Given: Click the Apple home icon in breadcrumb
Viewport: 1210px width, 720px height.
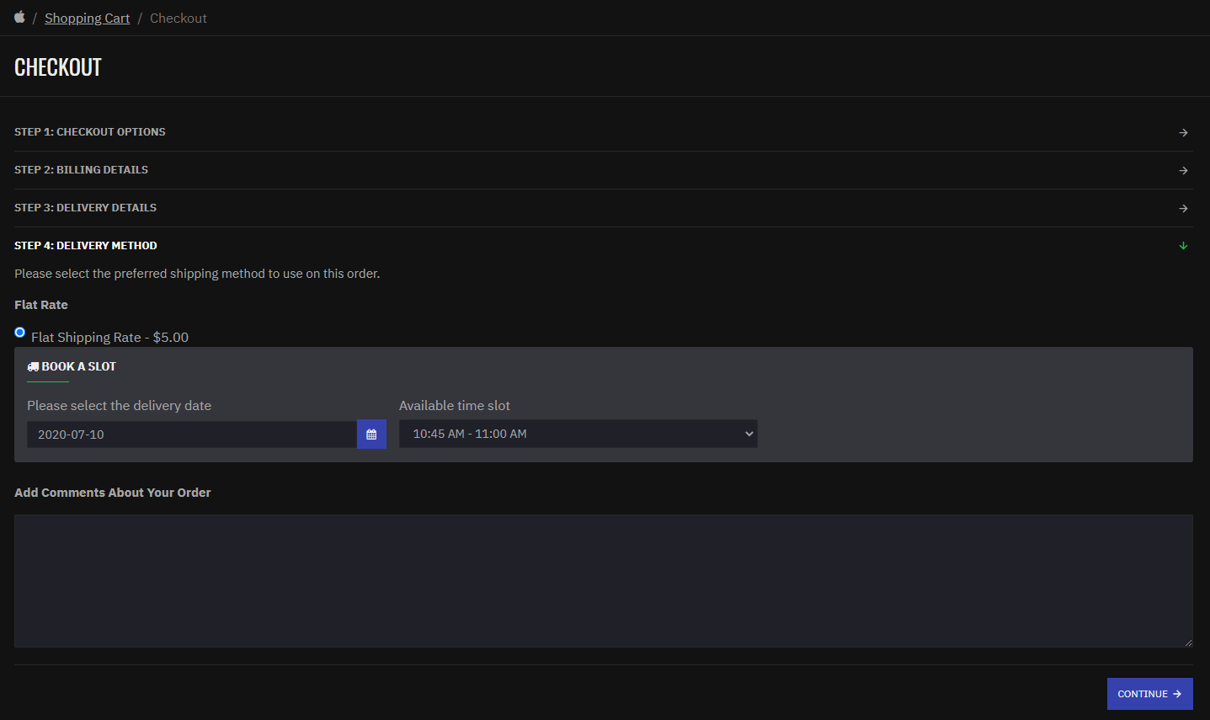Looking at the screenshot, I should coord(19,17).
